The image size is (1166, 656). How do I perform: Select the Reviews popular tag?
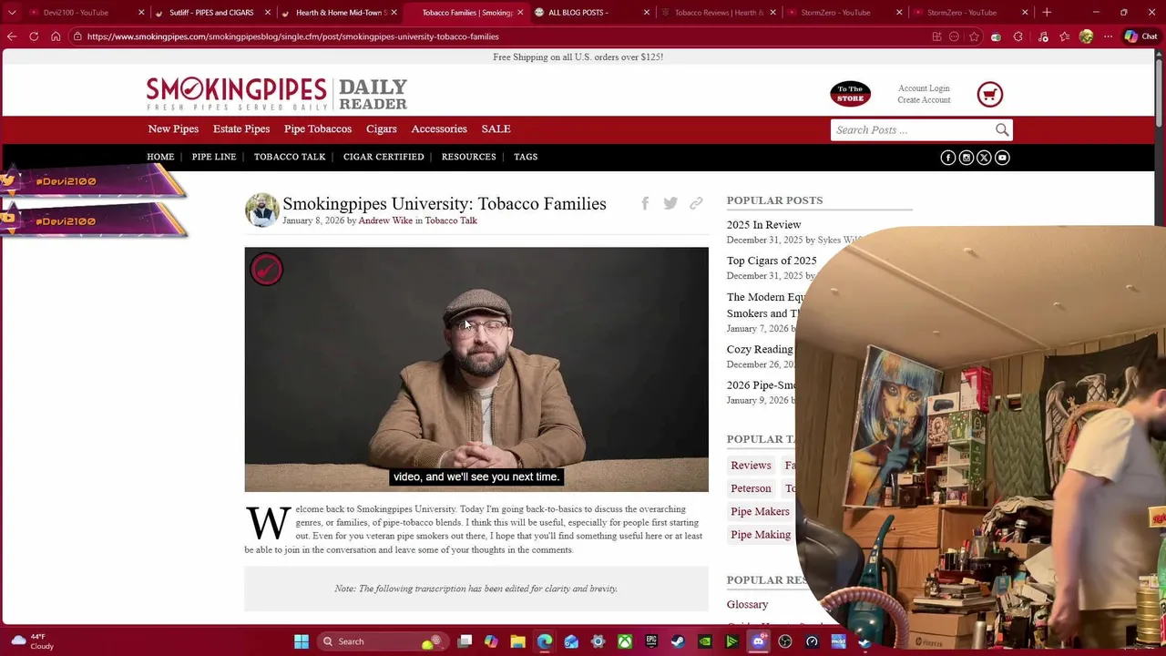coord(751,466)
